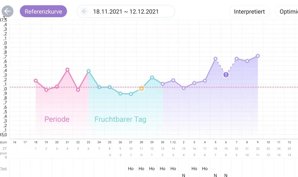Click the N test entry under December 2
This screenshot has width=298, height=177.
tap(184, 175)
